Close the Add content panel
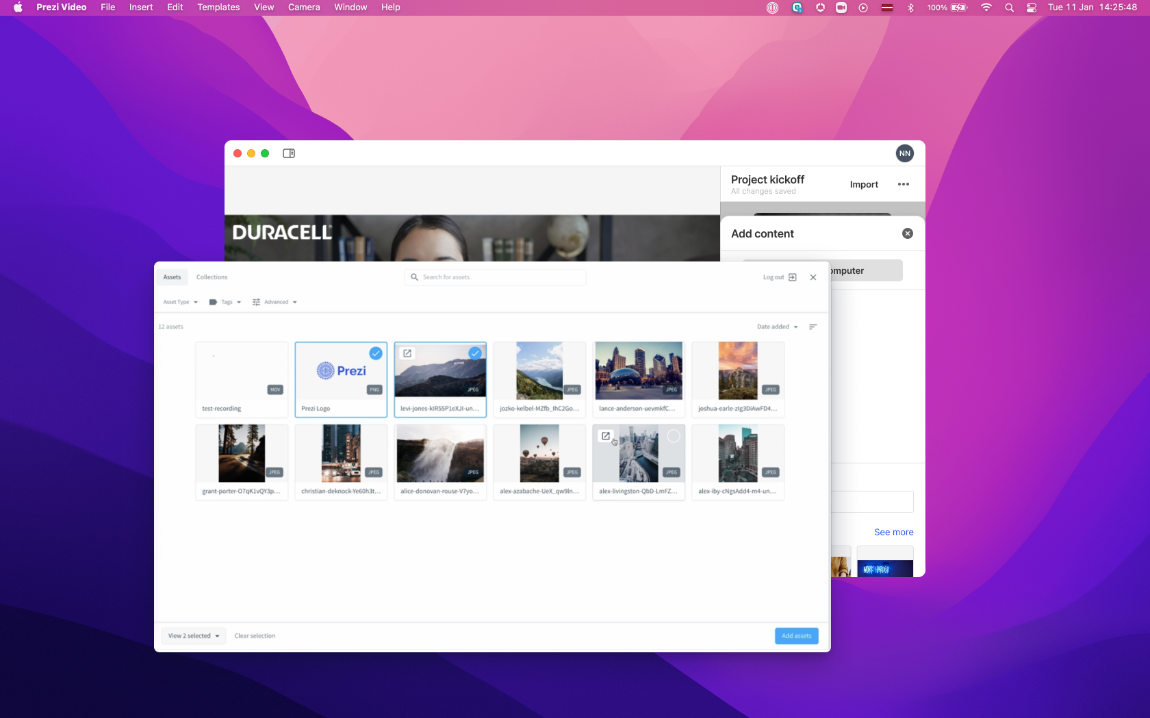Screen dimensions: 1150x718 pos(908,233)
